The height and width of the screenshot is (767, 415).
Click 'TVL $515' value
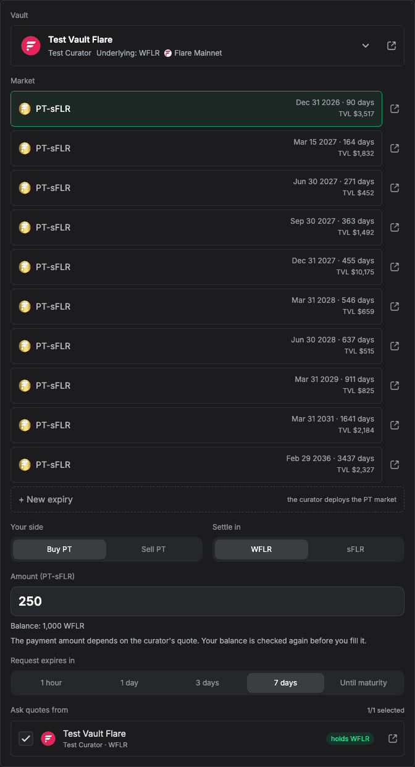359,351
